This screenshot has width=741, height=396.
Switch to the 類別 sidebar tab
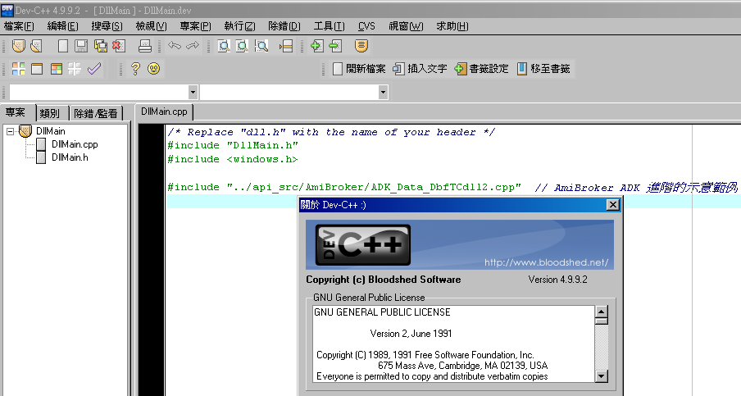[52, 113]
